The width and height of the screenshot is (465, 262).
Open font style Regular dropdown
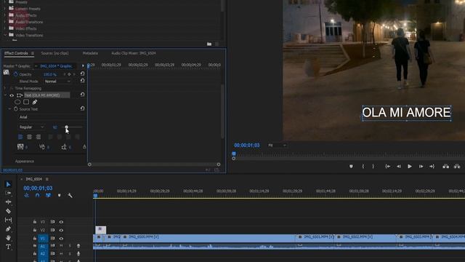31,127
